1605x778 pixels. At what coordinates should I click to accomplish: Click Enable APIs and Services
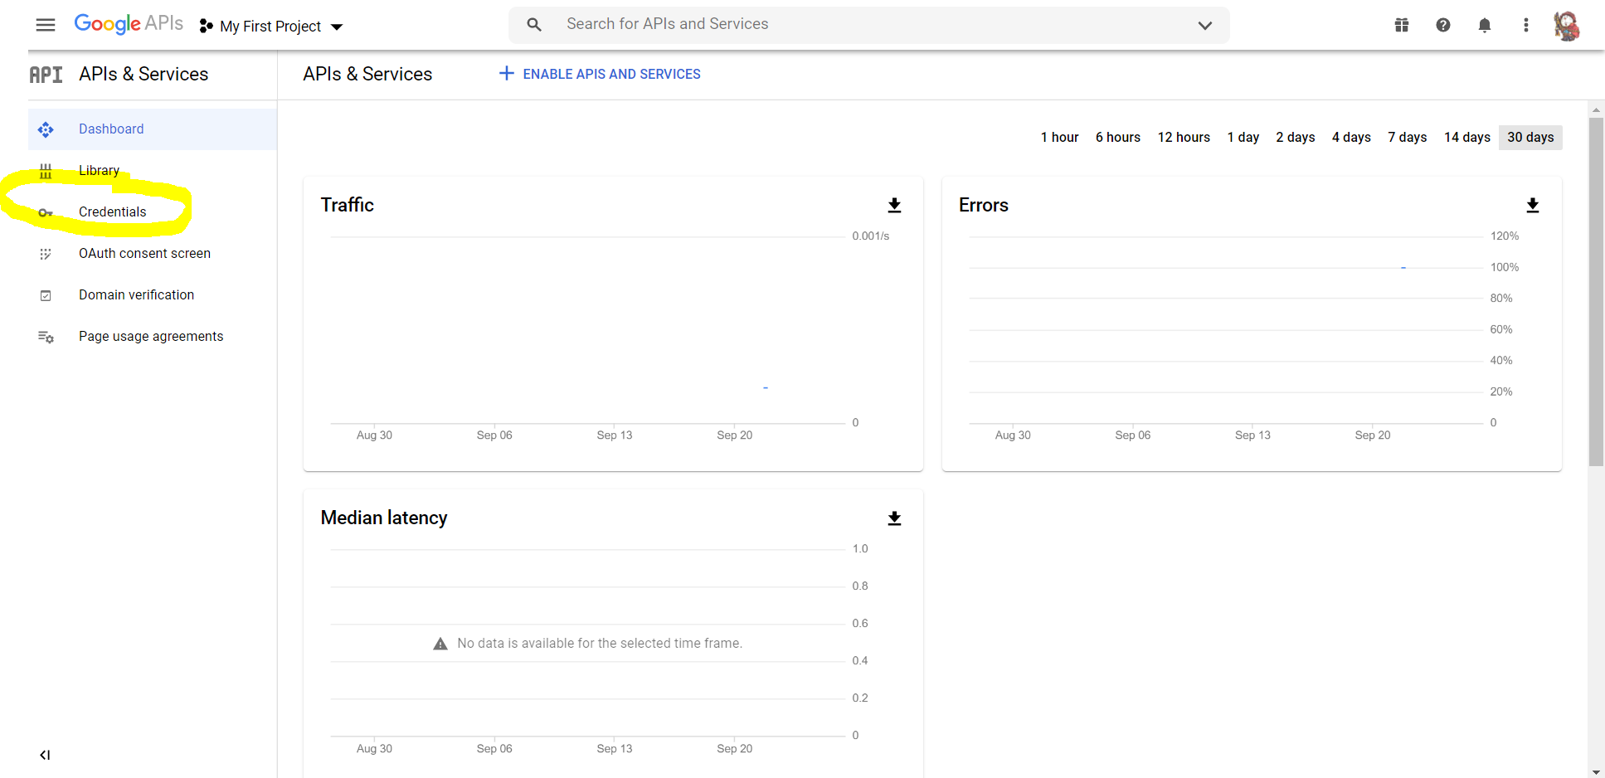pyautogui.click(x=600, y=75)
